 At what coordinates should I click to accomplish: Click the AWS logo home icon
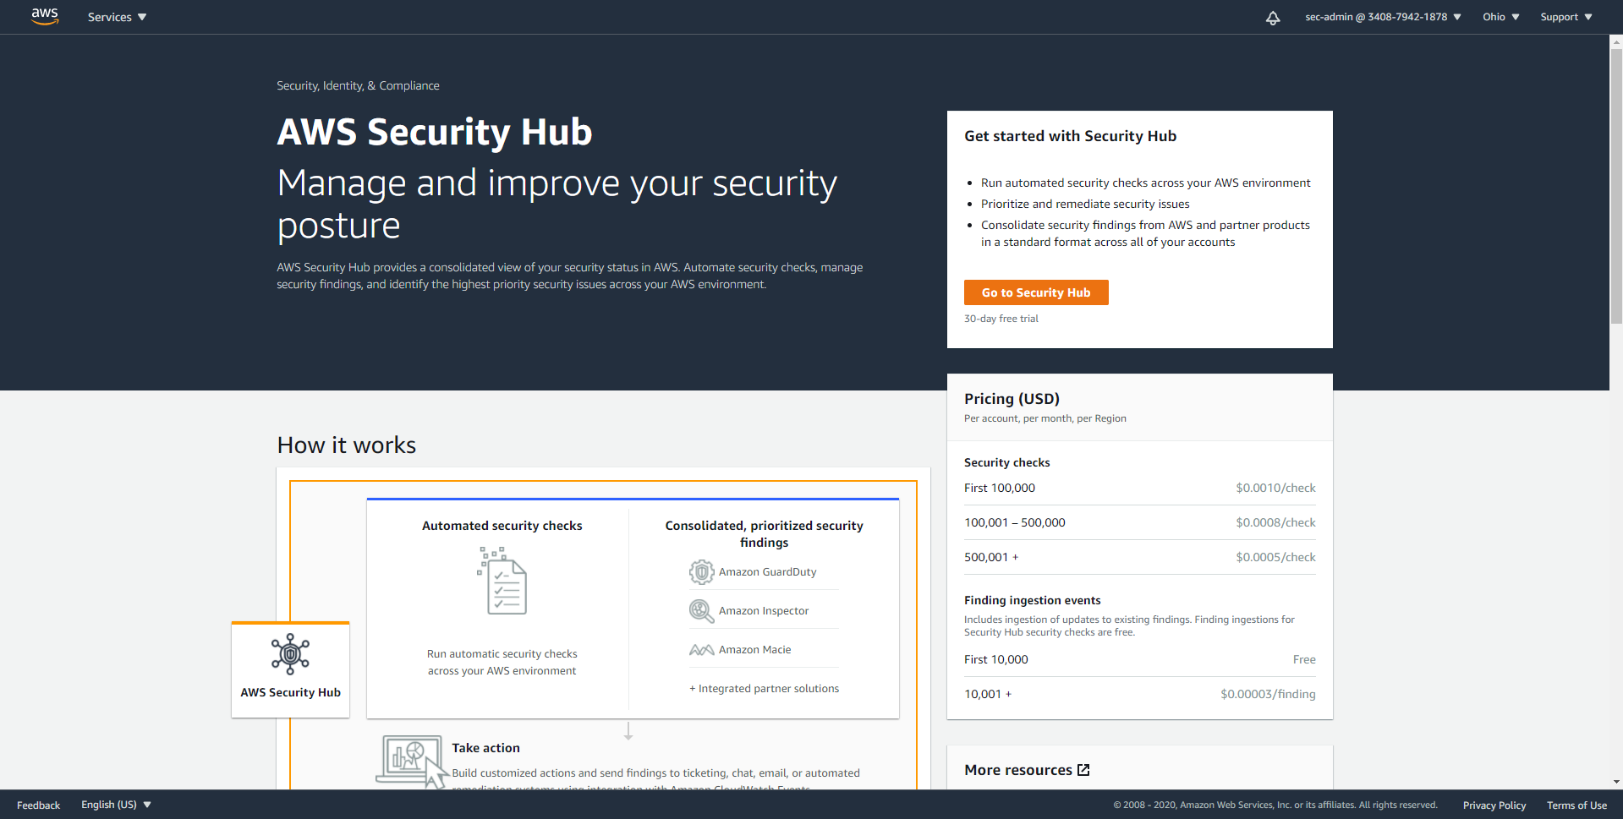click(45, 16)
